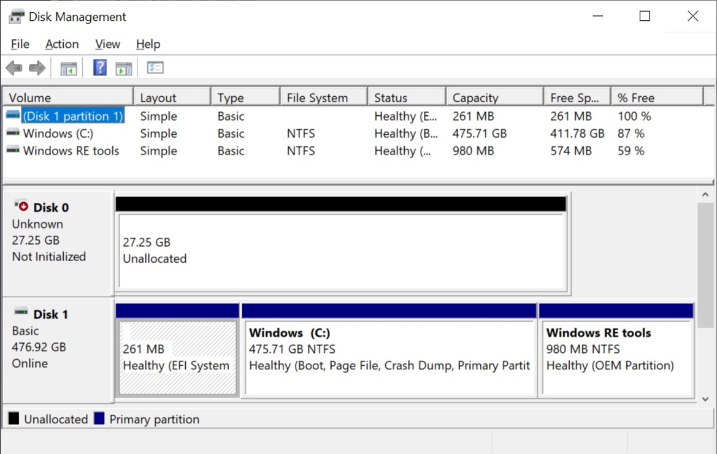
Task: Sort by the Volume column header
Action: [x=69, y=97]
